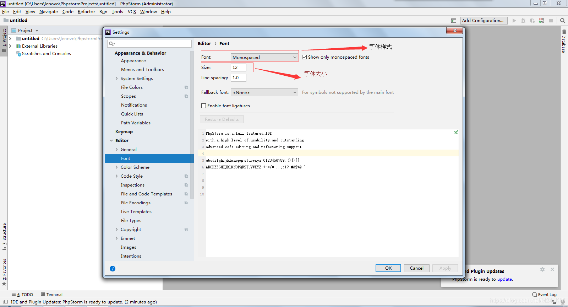
Task: Click the run-with-coverage icon in the toolbar
Action: tap(532, 21)
